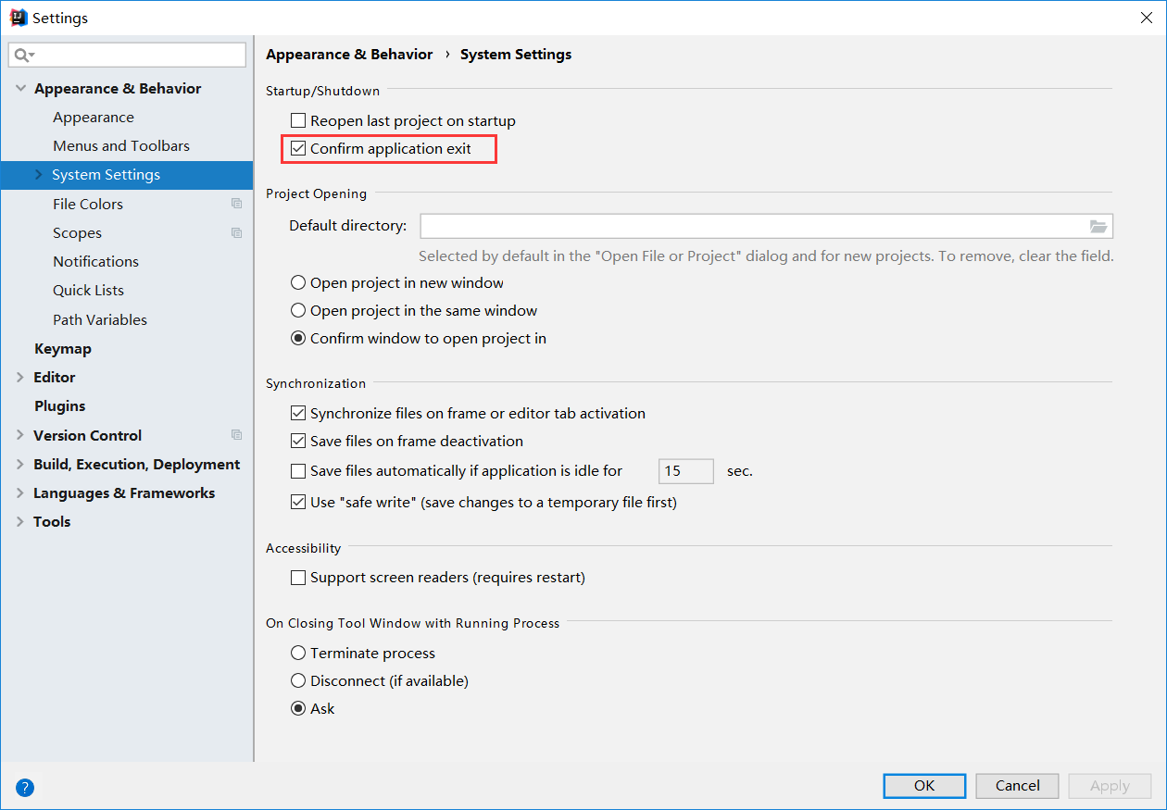Choose Terminate process option

298,653
